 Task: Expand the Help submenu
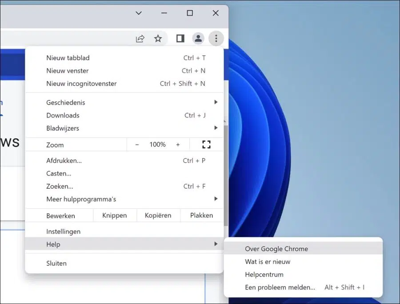(124, 244)
